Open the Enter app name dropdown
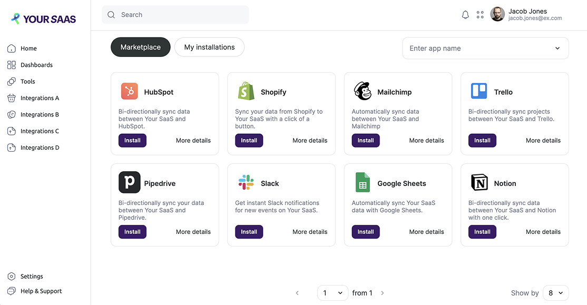Screen dimensions: 587x305 [x=485, y=48]
